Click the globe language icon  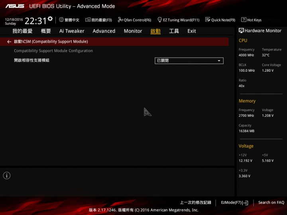coord(61,20)
